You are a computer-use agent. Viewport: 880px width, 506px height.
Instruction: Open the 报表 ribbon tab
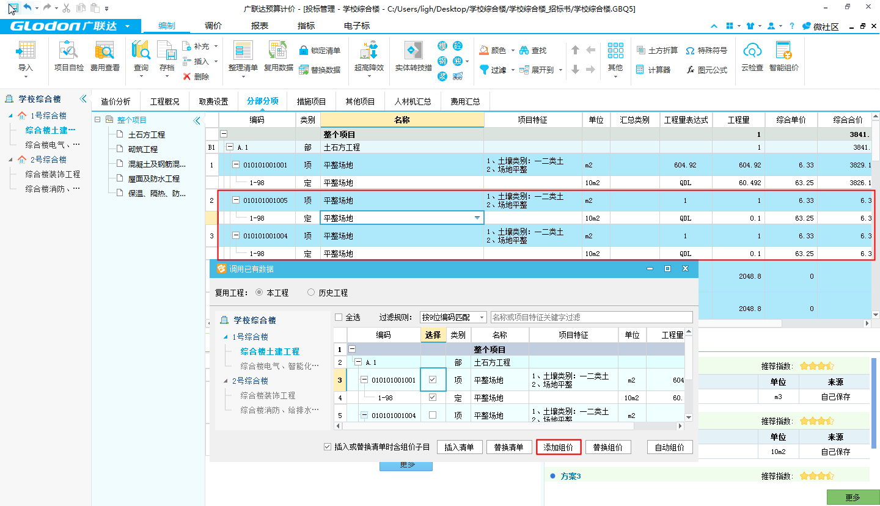260,26
